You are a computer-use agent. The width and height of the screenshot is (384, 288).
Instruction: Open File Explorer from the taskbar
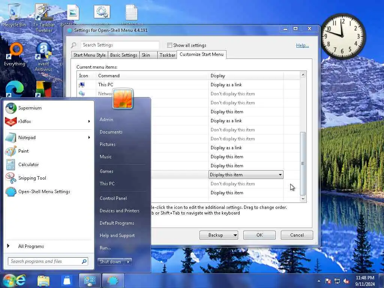tap(43, 280)
